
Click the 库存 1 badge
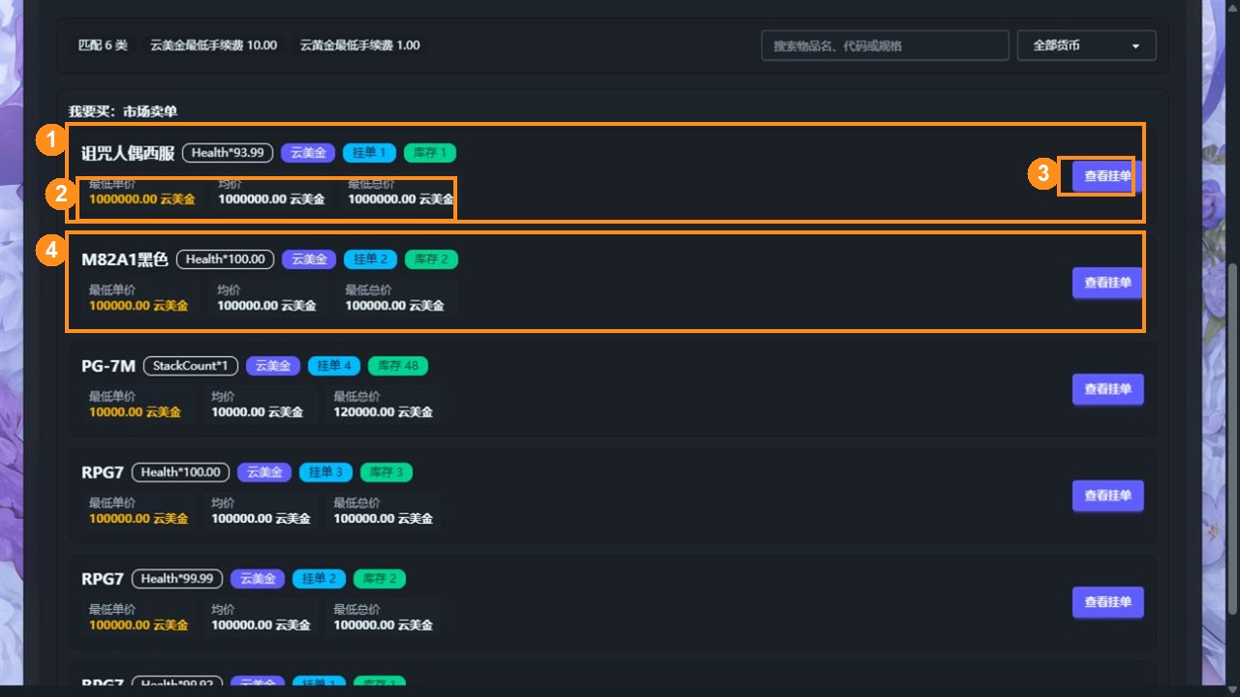430,153
